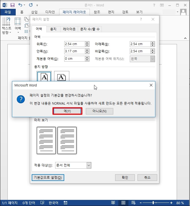Confirm with the 예(Y) button

pyautogui.click(x=67, y=111)
